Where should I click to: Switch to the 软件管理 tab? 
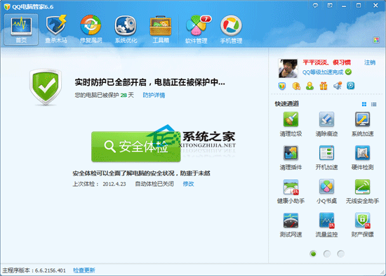click(197, 29)
